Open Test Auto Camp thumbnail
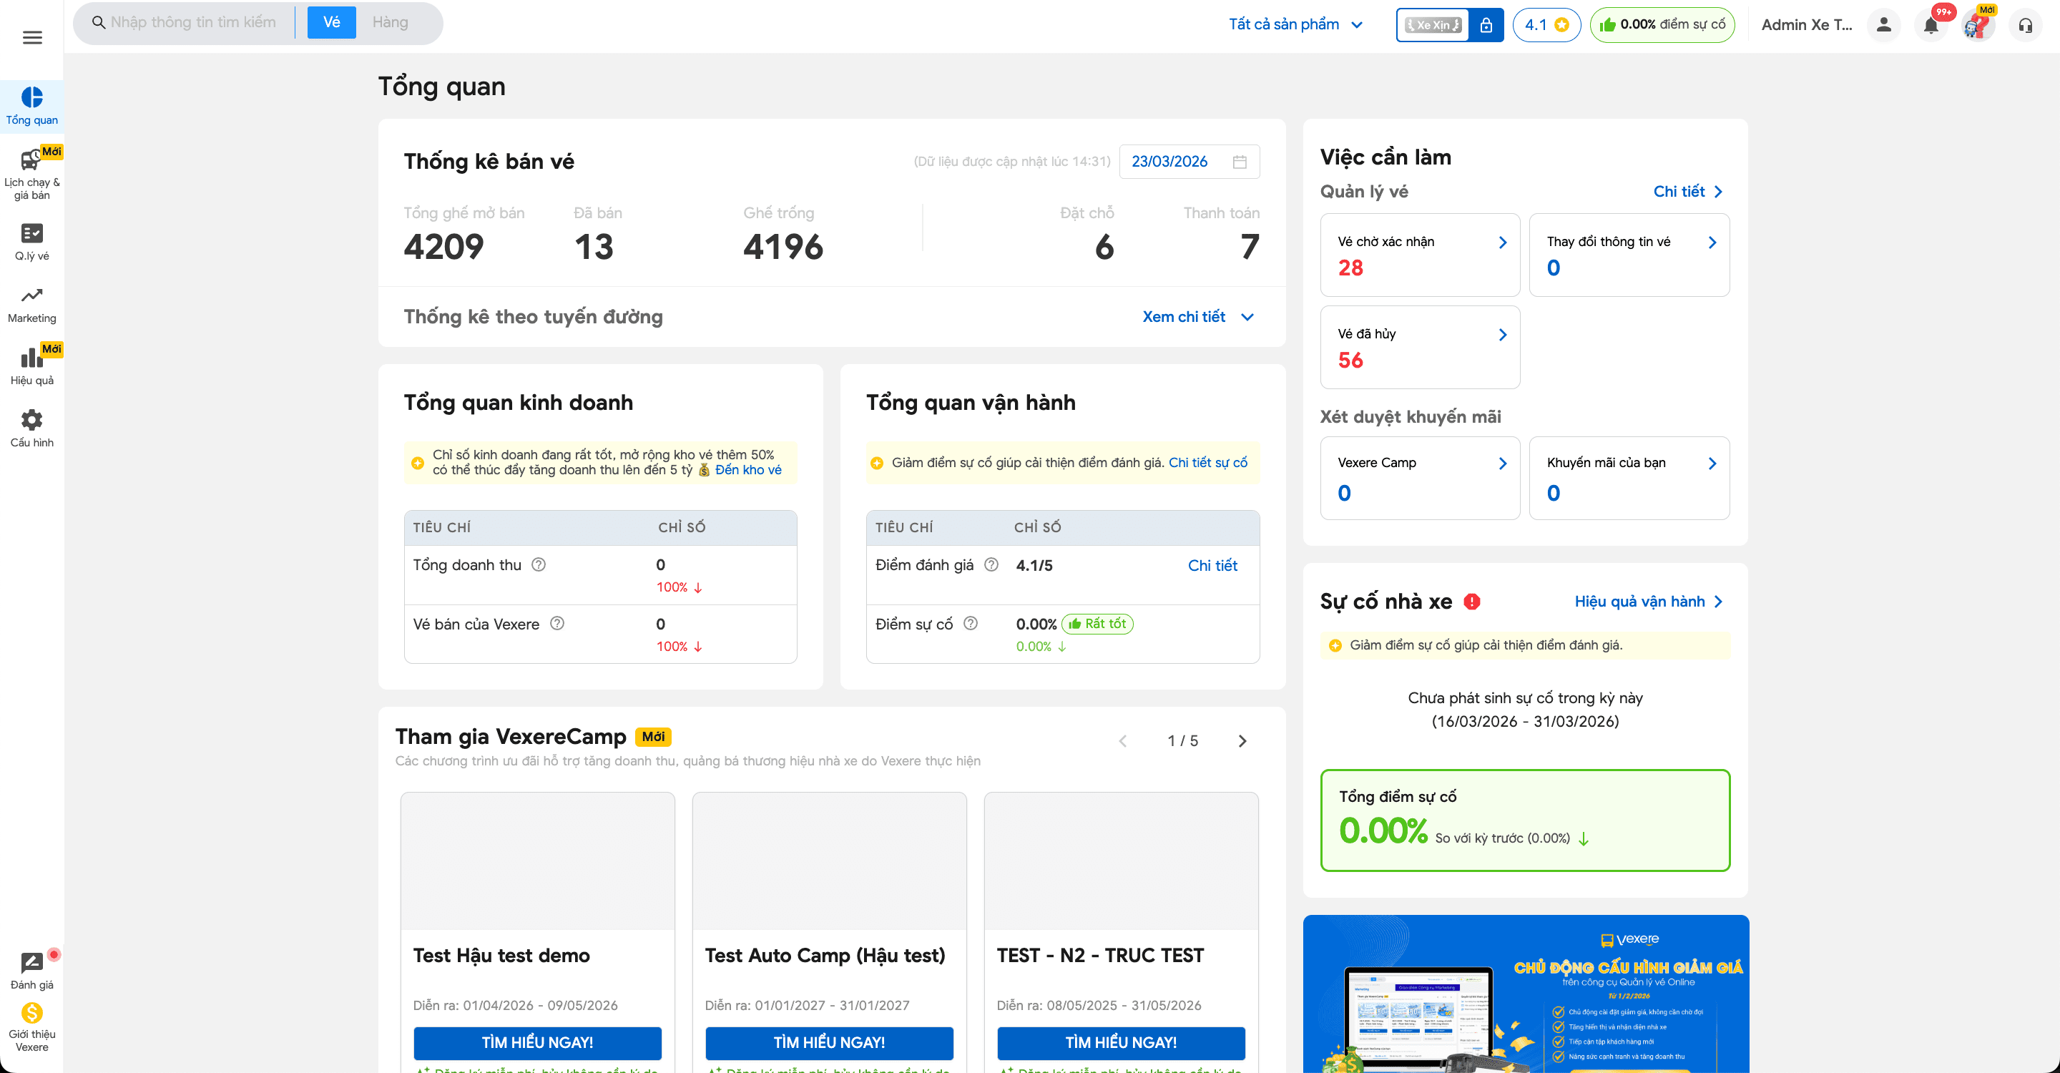This screenshot has height=1073, width=2060. click(829, 861)
